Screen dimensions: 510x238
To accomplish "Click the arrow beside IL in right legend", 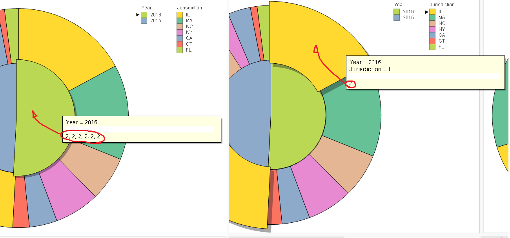I will [426, 11].
